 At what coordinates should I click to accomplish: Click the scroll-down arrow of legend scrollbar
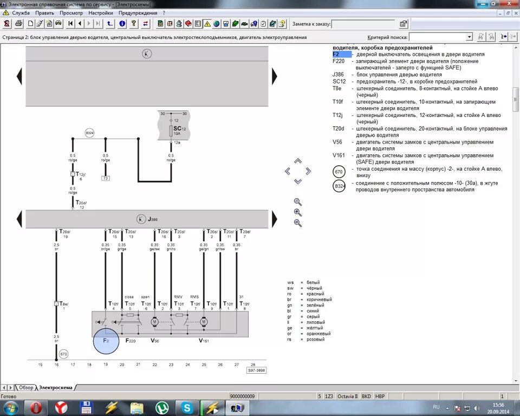pos(516,381)
